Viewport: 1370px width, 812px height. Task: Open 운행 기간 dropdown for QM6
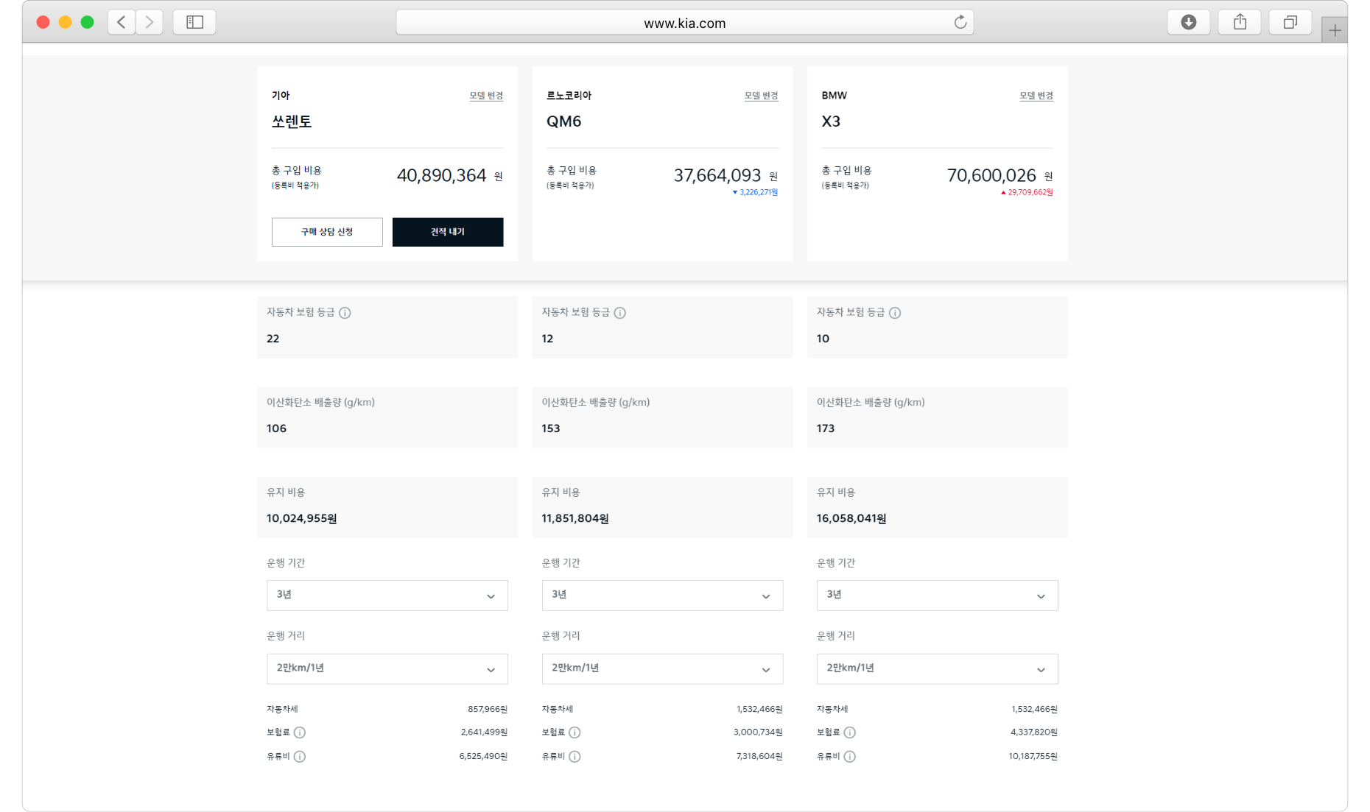click(662, 596)
